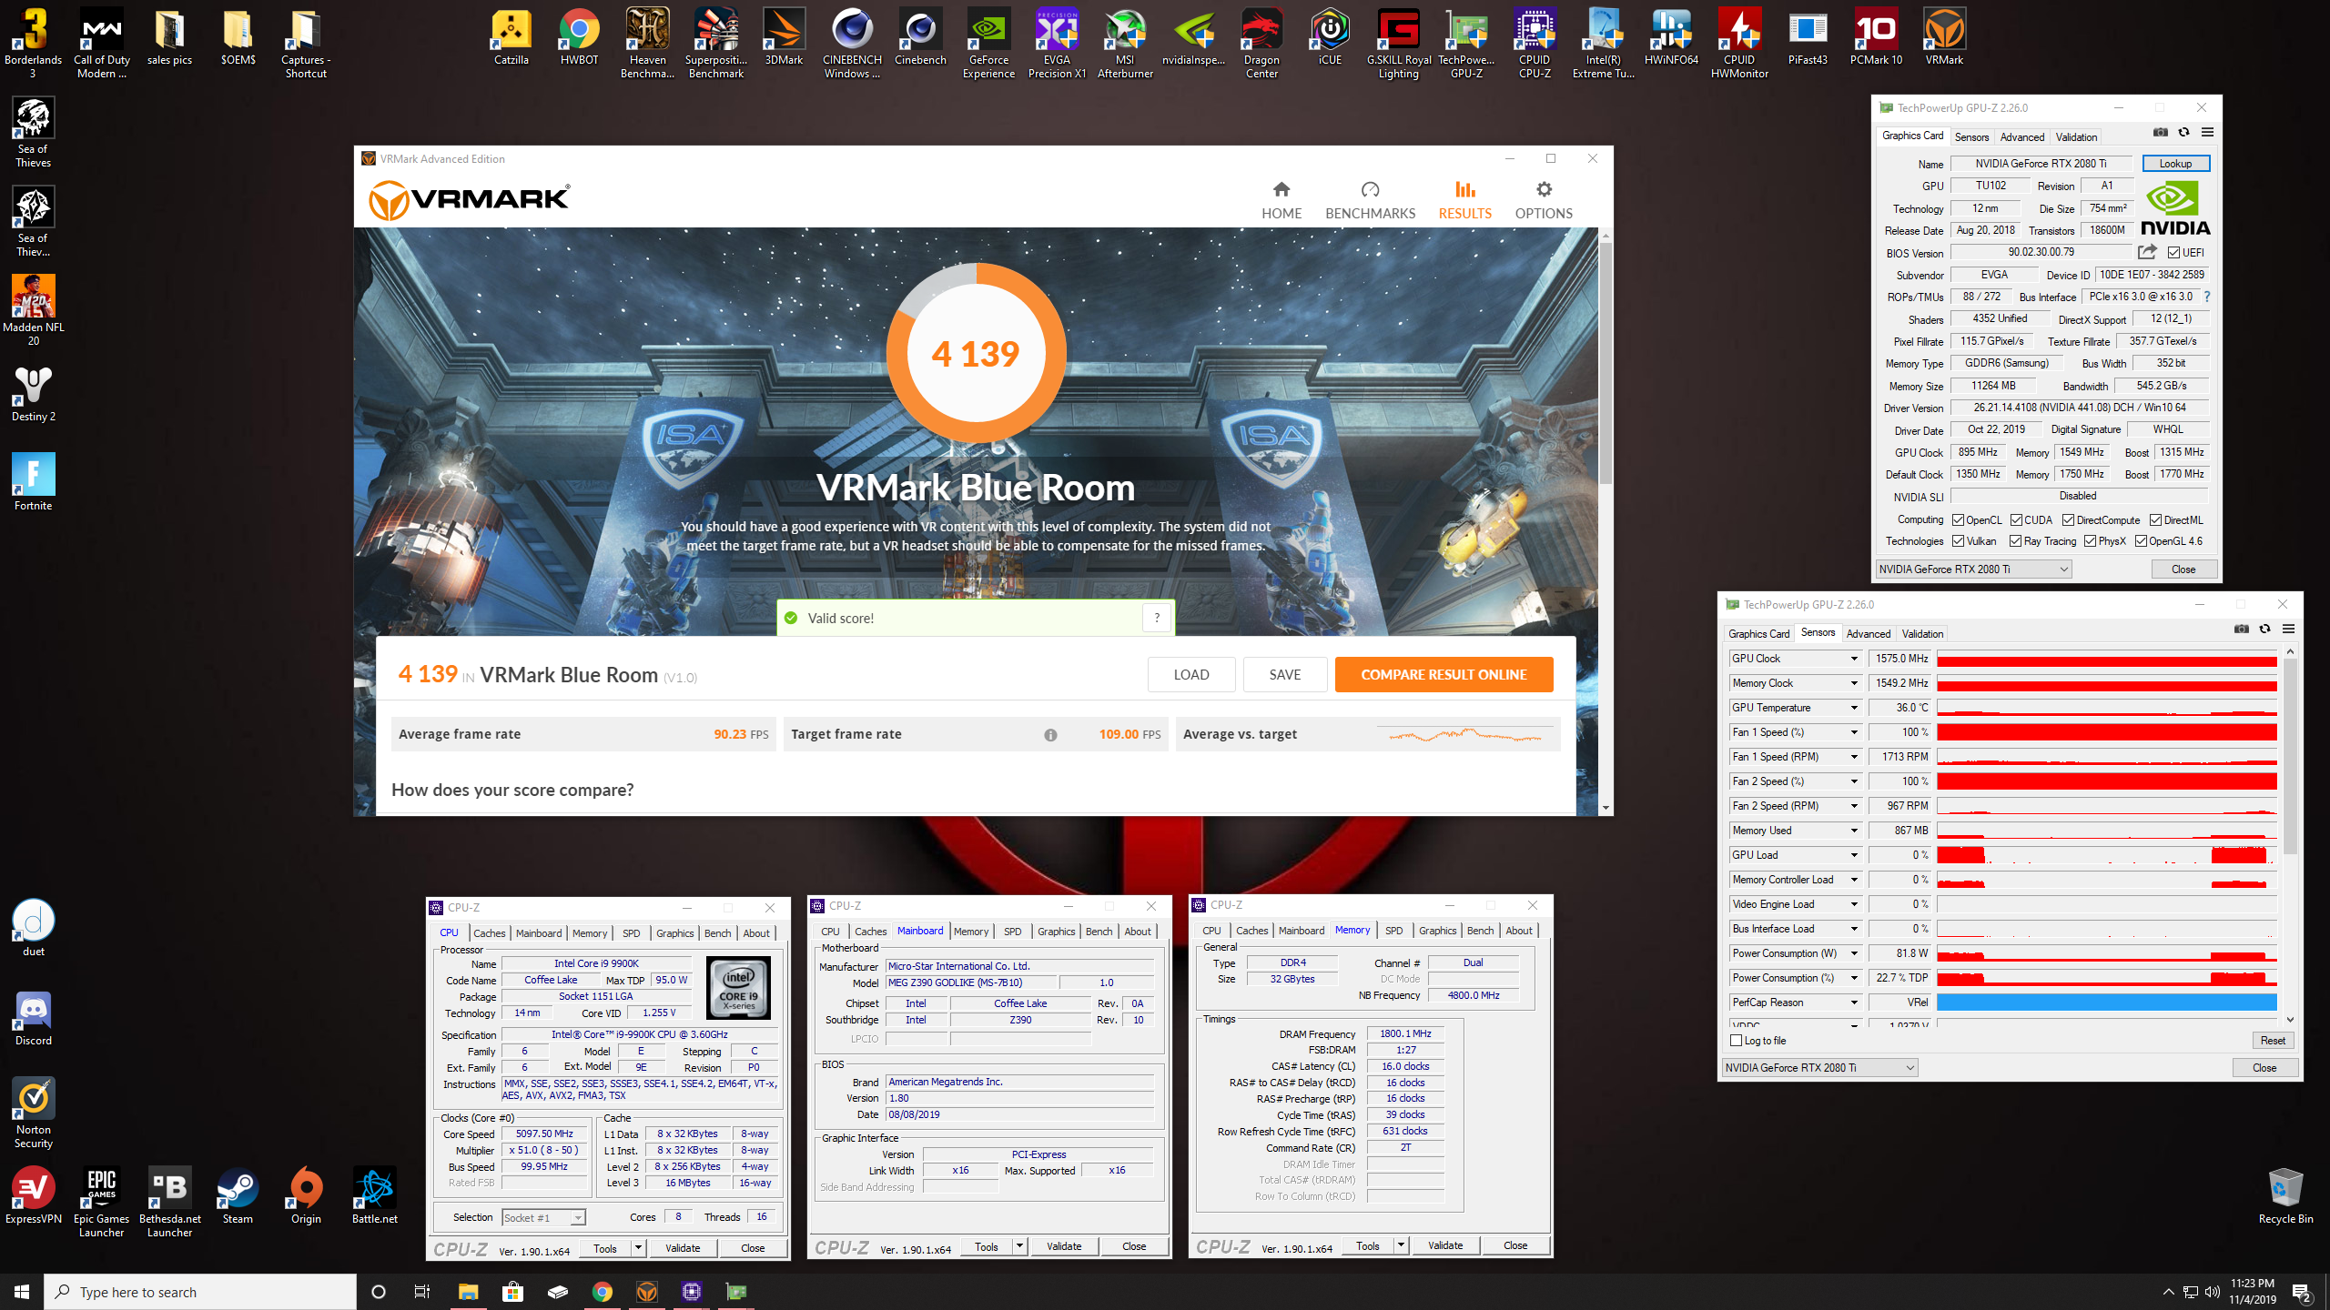Click target frame rate info icon

click(x=1050, y=735)
